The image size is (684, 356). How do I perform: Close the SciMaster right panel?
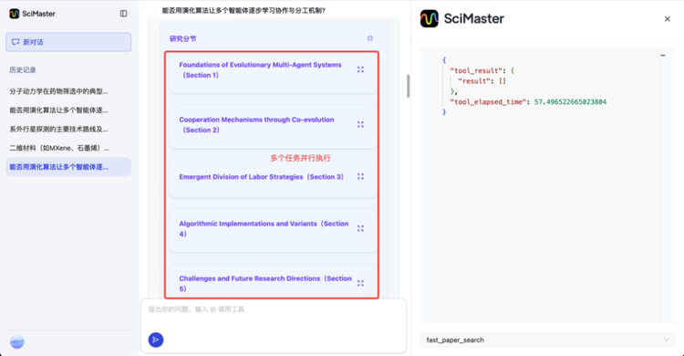pos(667,19)
